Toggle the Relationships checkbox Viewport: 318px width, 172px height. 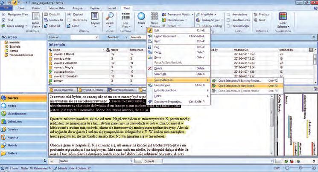pyautogui.click(x=228, y=26)
